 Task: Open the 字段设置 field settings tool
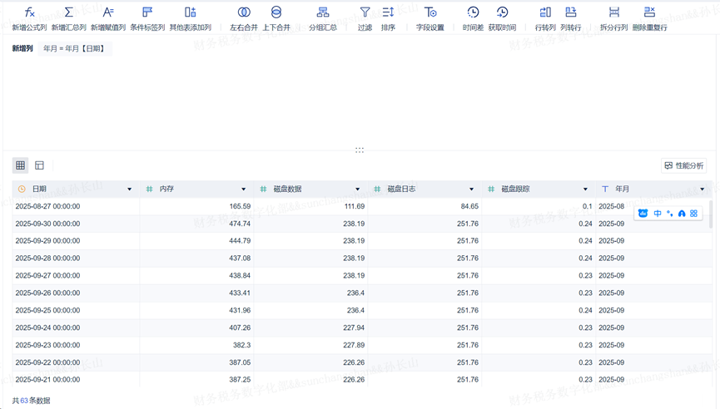click(430, 12)
